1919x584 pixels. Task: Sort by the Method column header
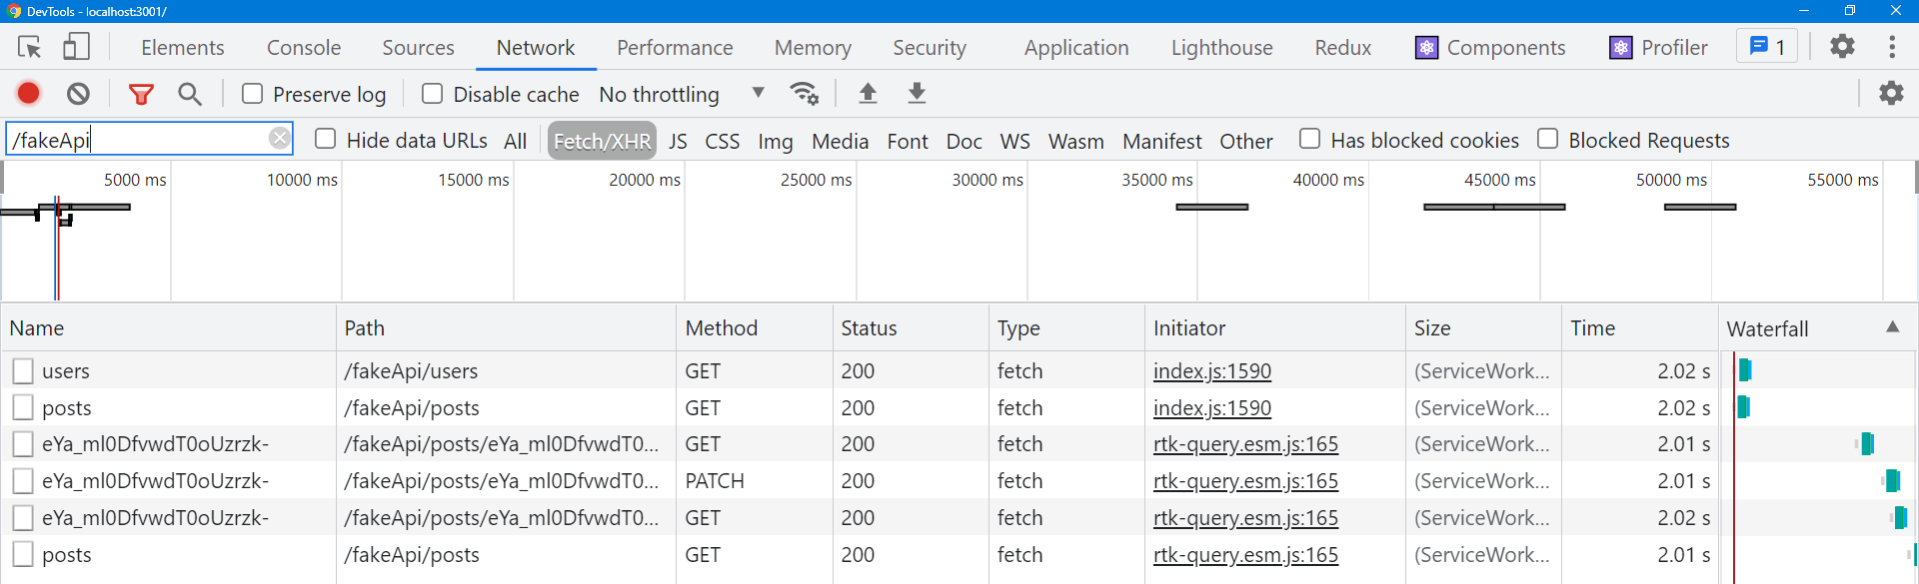pos(755,327)
